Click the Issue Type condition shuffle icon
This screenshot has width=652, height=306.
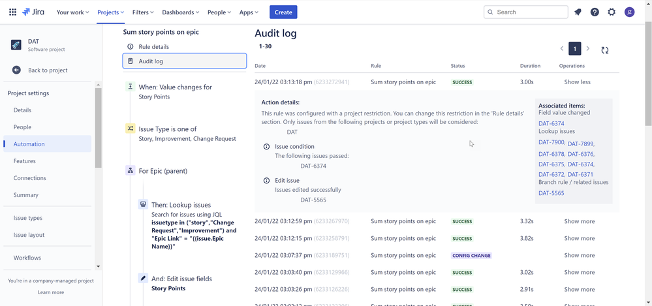click(130, 129)
